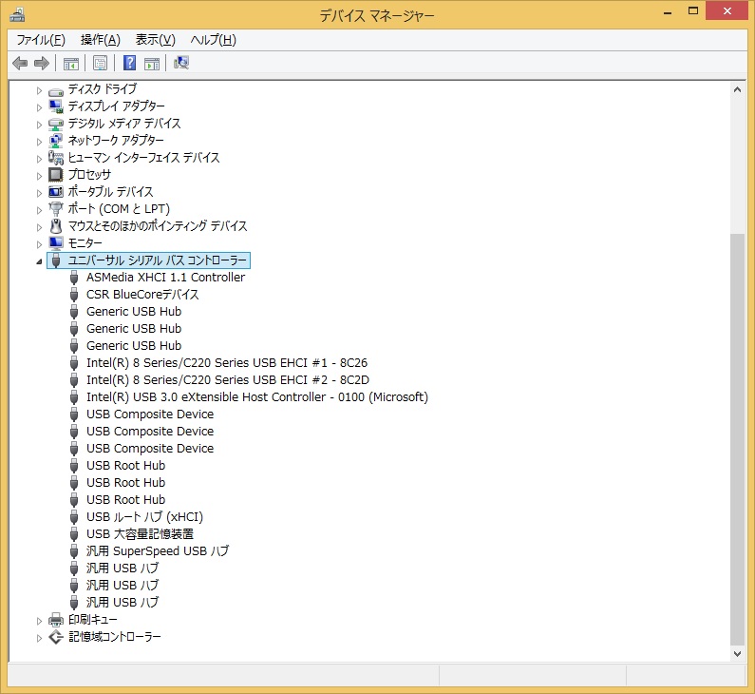Viewport: 755px width, 694px height.
Task: Click the scrollbar down arrow
Action: [x=737, y=654]
